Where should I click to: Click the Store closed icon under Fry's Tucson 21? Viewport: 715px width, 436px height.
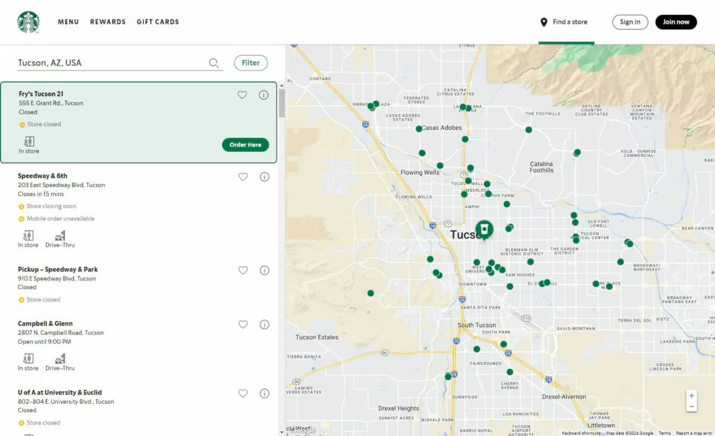point(22,124)
